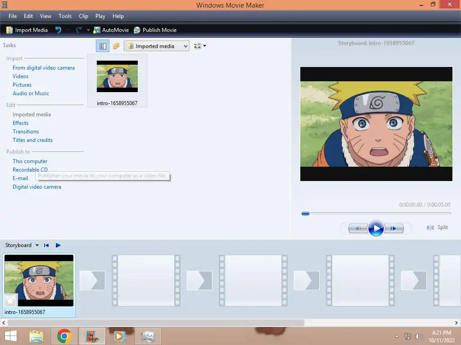Image resolution: width=461 pixels, height=345 pixels.
Task: Click the second transition cell on storyboard
Action: click(199, 280)
